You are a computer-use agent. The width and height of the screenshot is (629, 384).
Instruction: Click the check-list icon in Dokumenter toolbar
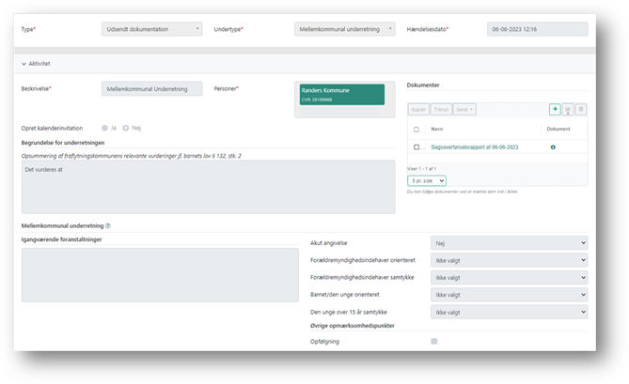pyautogui.click(x=568, y=110)
